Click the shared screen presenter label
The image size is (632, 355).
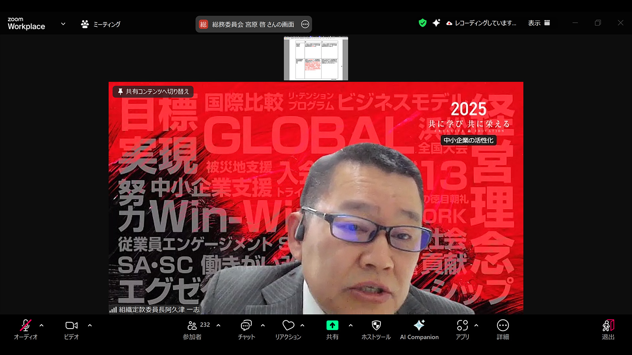tap(253, 24)
